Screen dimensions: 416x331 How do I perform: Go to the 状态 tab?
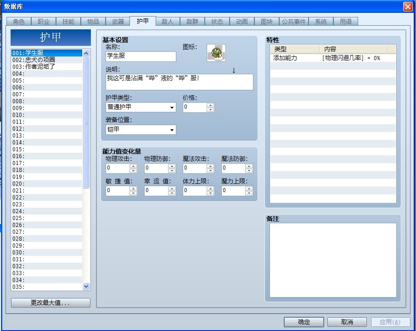(217, 22)
